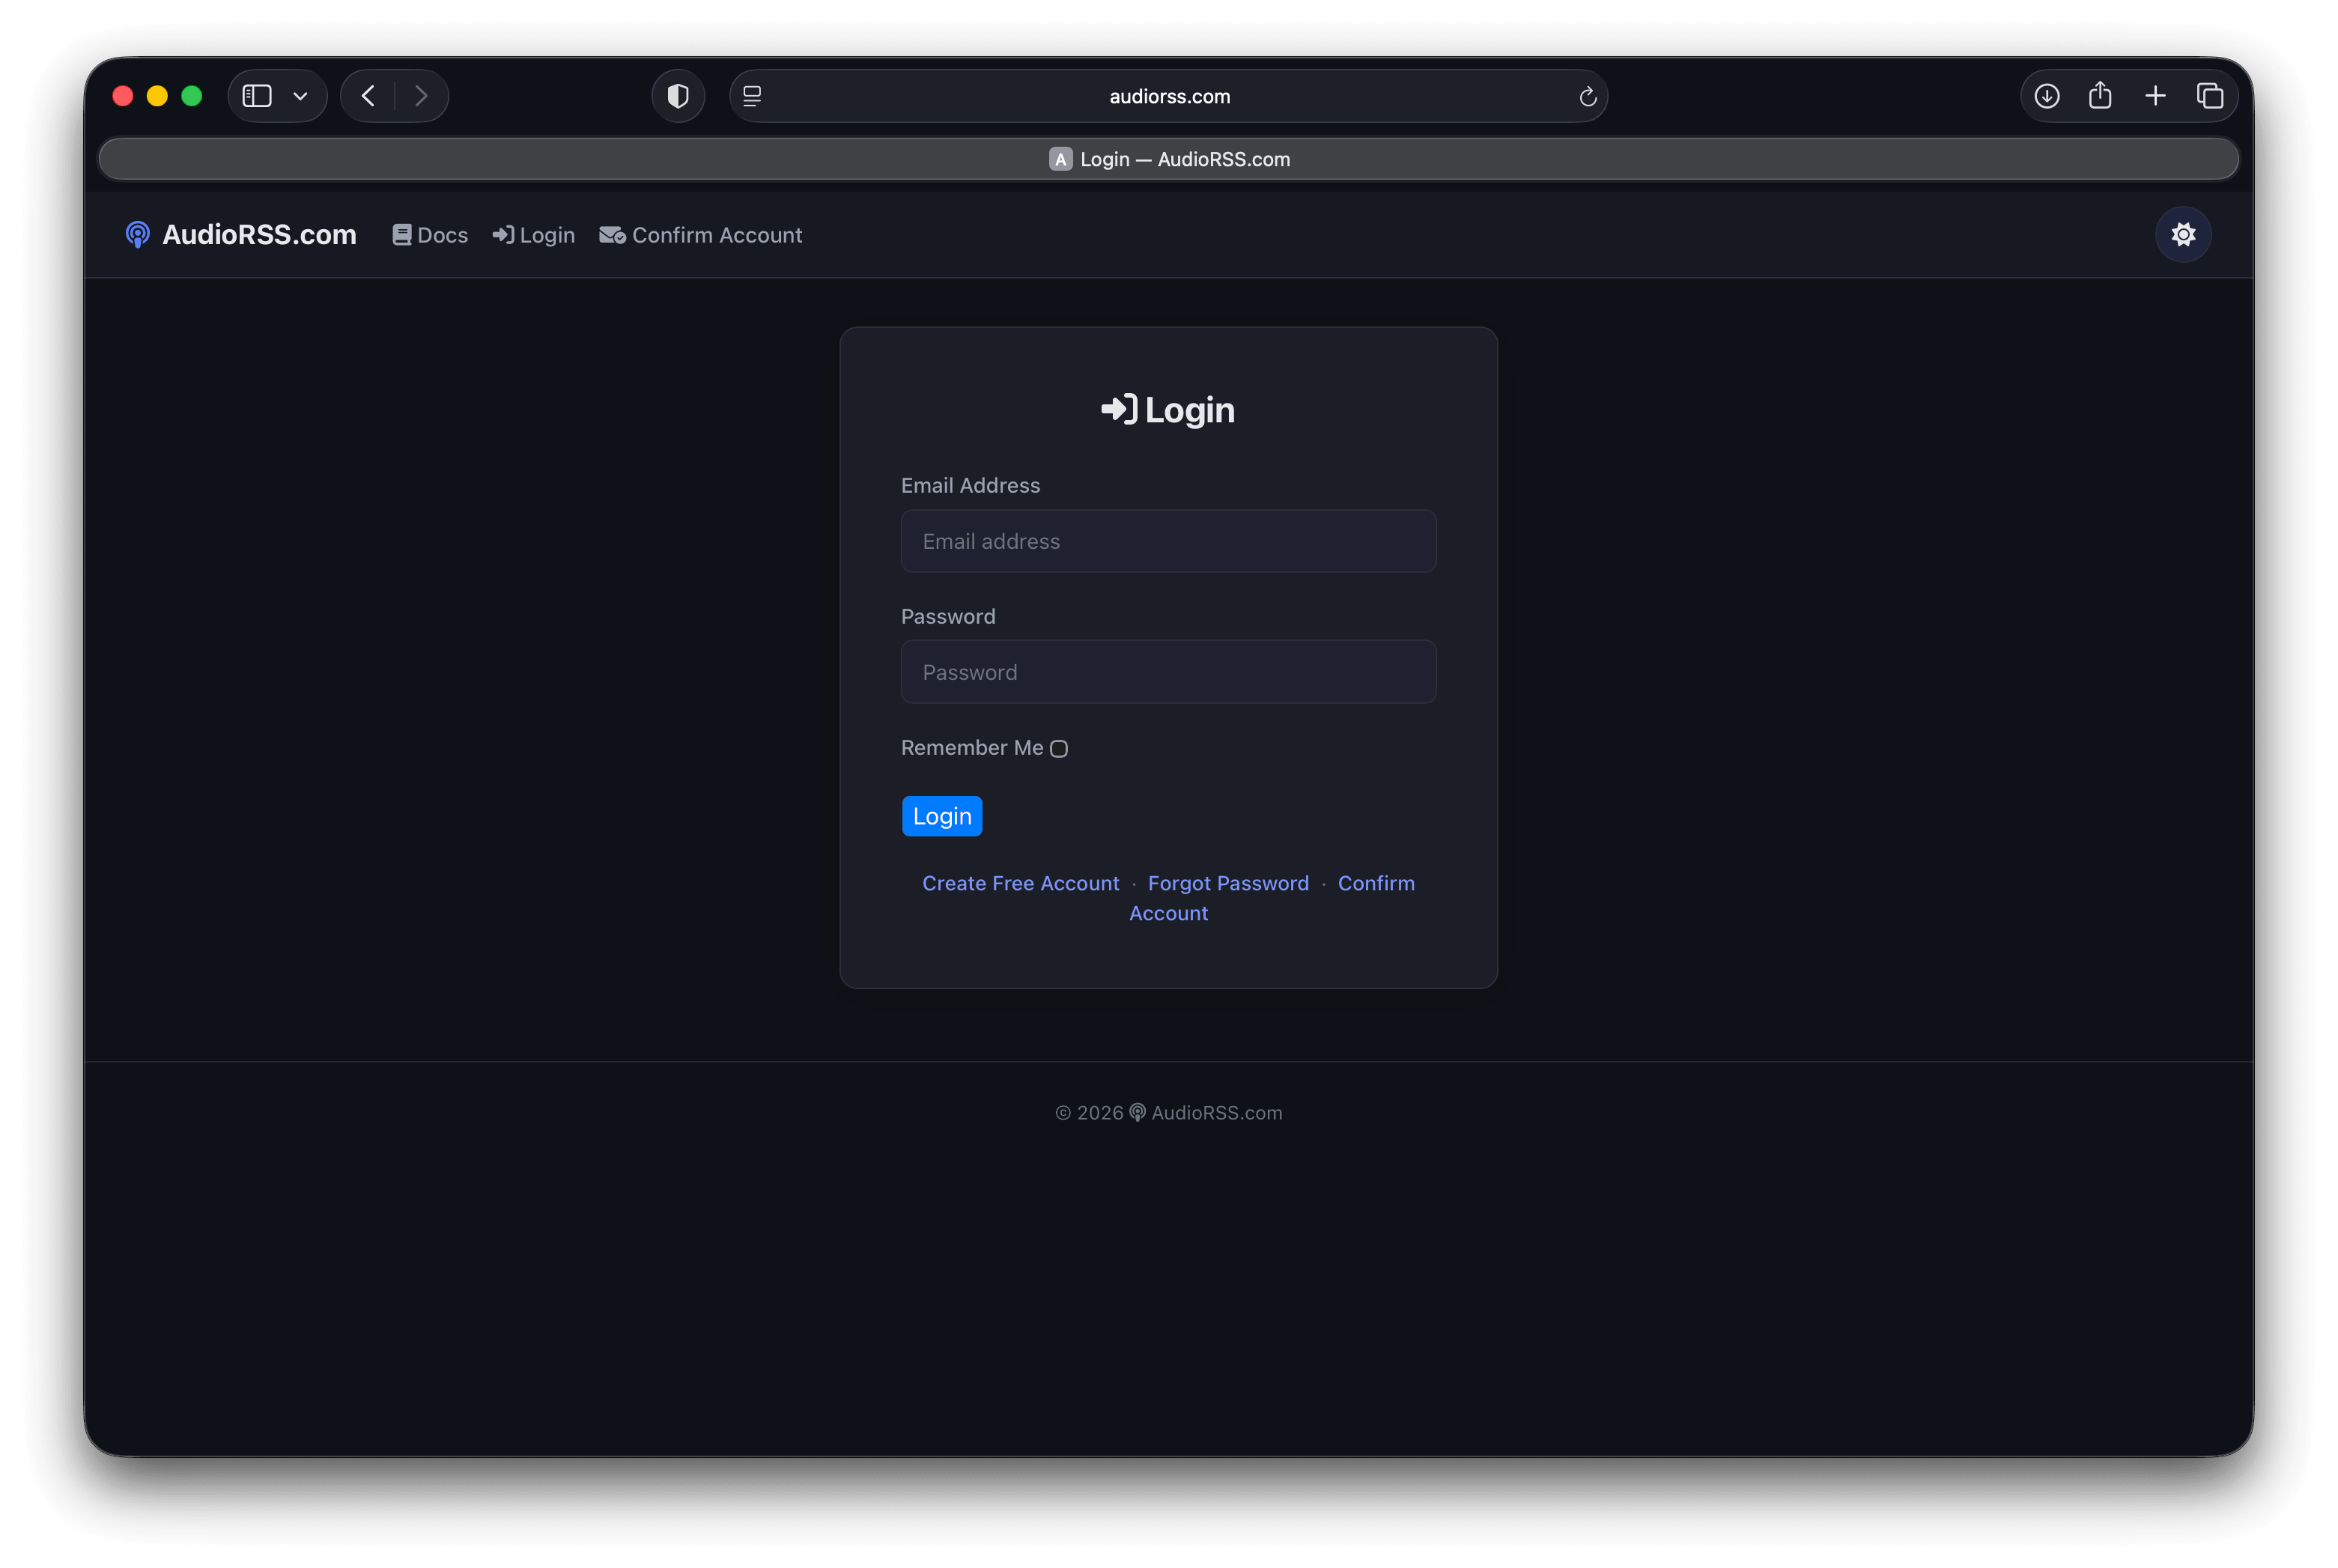The image size is (2338, 1568).
Task: Open the sidebar dropdown chevron
Action: coord(300,95)
